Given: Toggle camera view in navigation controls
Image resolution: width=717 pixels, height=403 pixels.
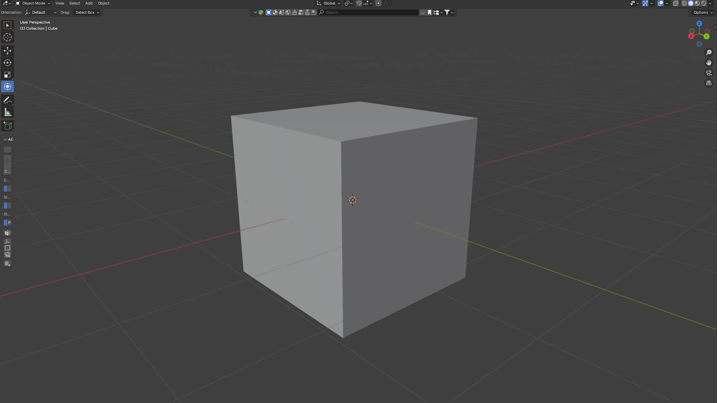Looking at the screenshot, I should pyautogui.click(x=708, y=73).
